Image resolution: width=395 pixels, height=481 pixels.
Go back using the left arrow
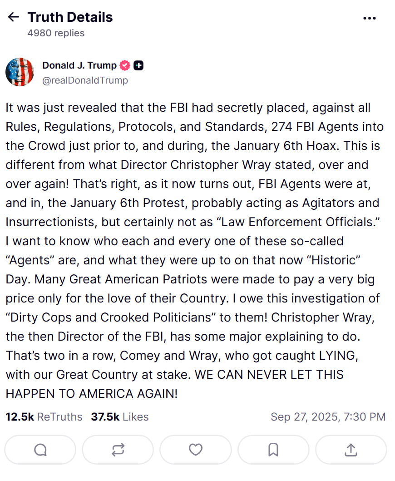pyautogui.click(x=14, y=17)
